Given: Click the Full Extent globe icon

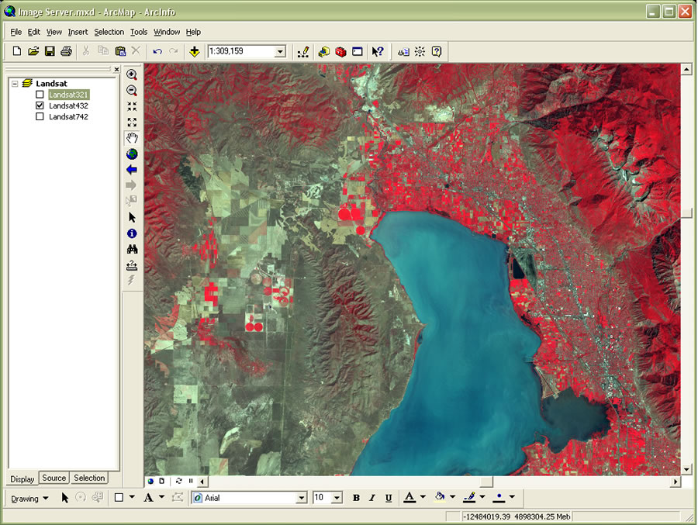Looking at the screenshot, I should [132, 154].
